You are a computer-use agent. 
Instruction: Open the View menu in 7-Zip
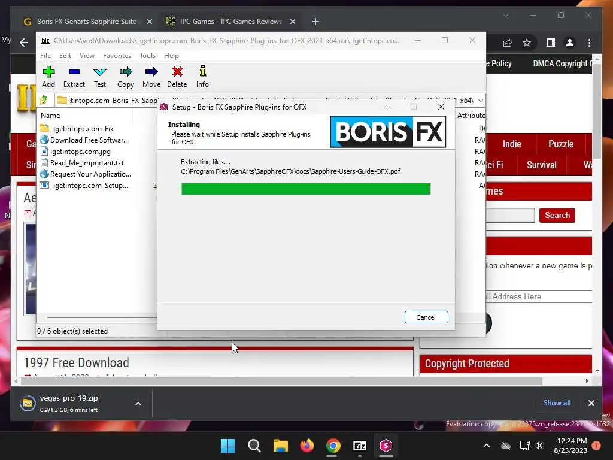click(87, 56)
